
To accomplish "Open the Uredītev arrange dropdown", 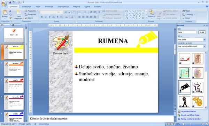I will click(x=152, y=14).
